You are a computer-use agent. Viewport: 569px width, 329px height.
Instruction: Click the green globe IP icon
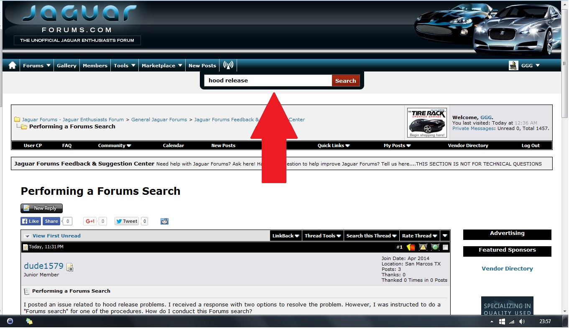pyautogui.click(x=435, y=247)
